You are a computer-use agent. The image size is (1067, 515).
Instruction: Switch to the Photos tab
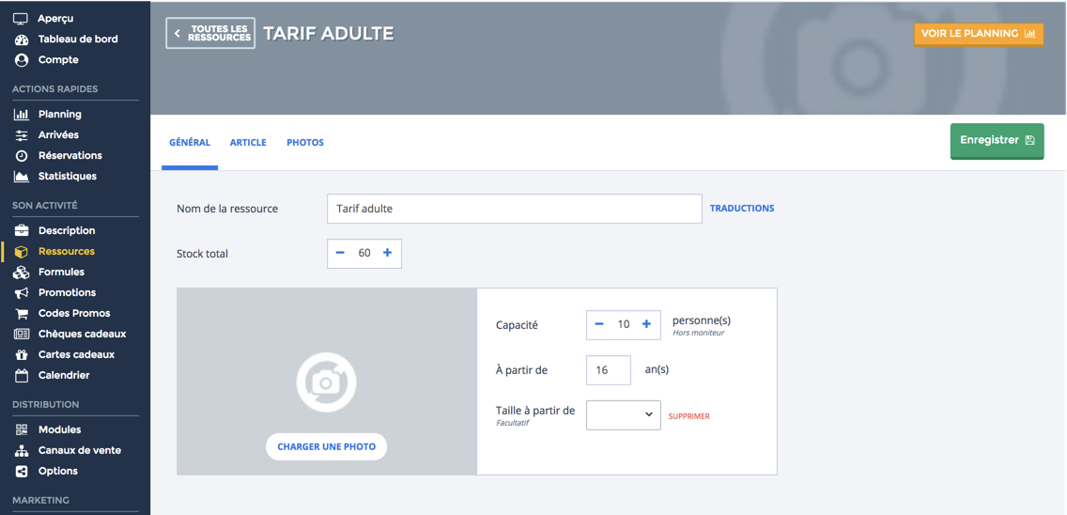pos(305,142)
